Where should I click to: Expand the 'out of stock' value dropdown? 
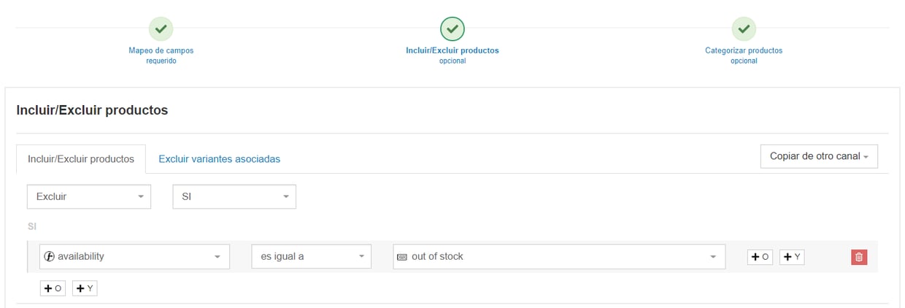559,256
